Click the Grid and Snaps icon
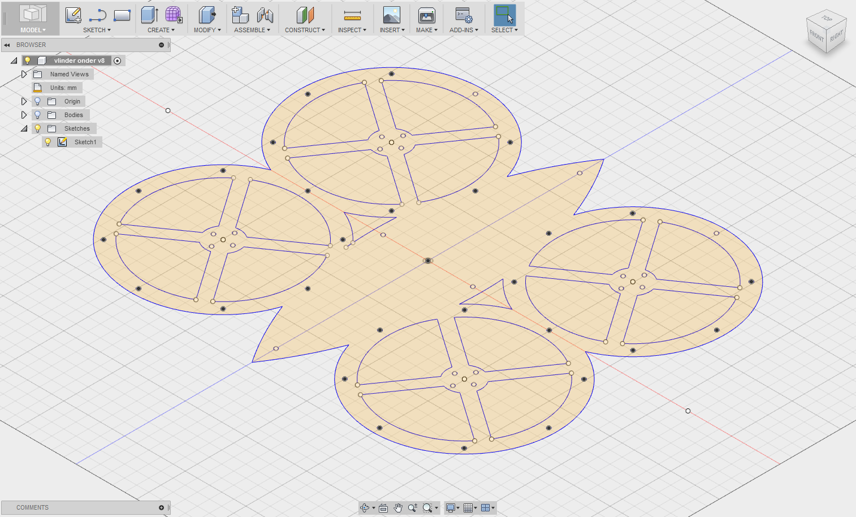This screenshot has width=856, height=517. [468, 508]
